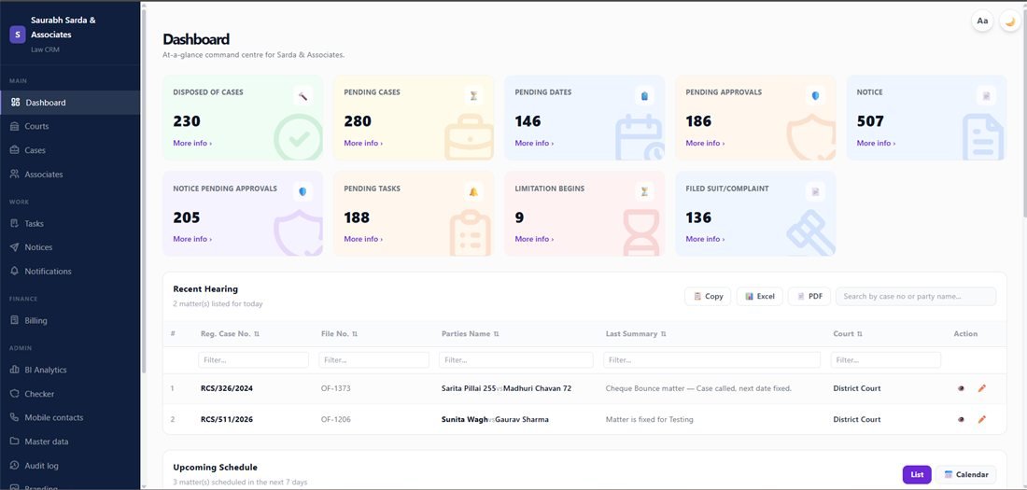Click document icon on Filed Suit/Complaint card
Image resolution: width=1027 pixels, height=490 pixels.
(815, 192)
